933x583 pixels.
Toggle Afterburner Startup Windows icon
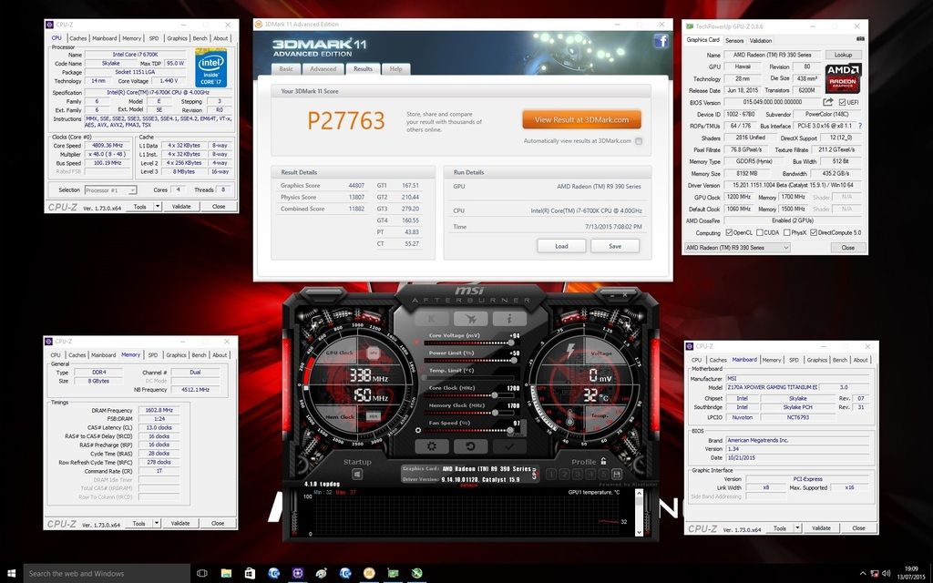(x=357, y=474)
